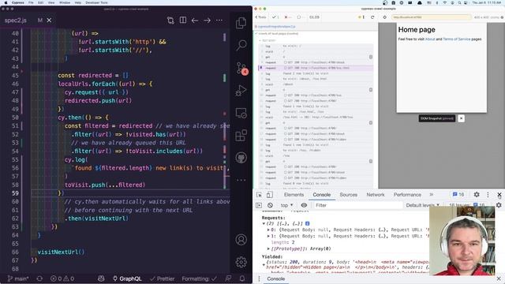
Task: Open the GitHub view in activity bar
Action: (x=241, y=158)
